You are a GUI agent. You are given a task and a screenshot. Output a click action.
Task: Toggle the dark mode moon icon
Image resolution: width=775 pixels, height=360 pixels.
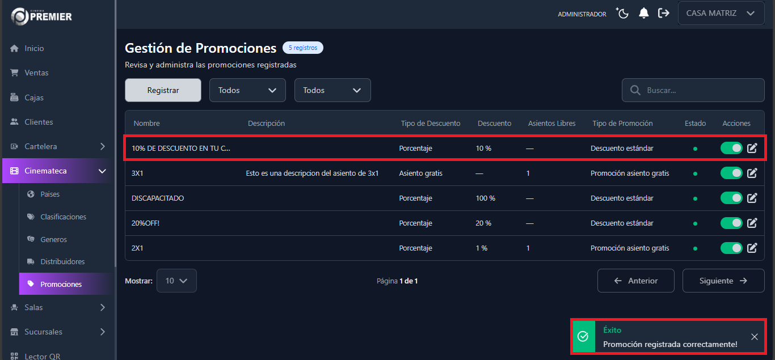pos(623,13)
